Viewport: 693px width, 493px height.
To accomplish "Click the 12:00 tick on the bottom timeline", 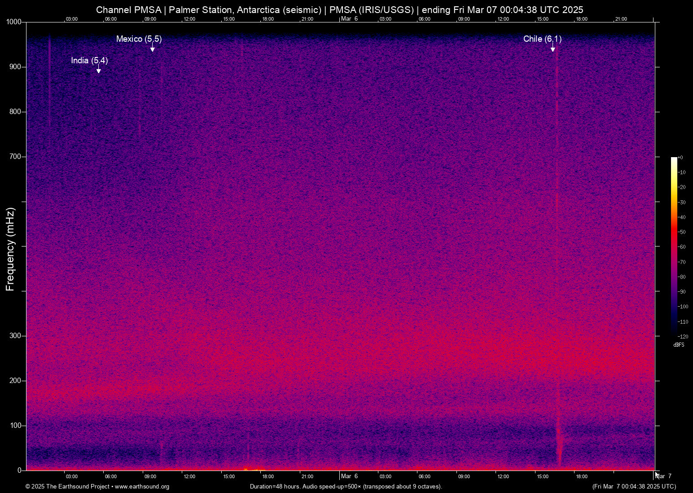I will click(189, 476).
